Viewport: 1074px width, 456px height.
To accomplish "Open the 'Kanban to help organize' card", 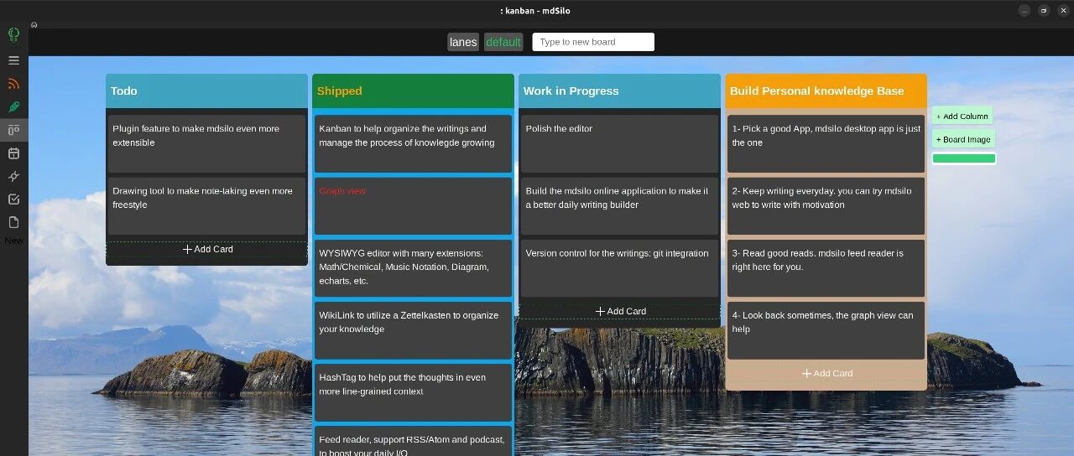I will tap(413, 144).
